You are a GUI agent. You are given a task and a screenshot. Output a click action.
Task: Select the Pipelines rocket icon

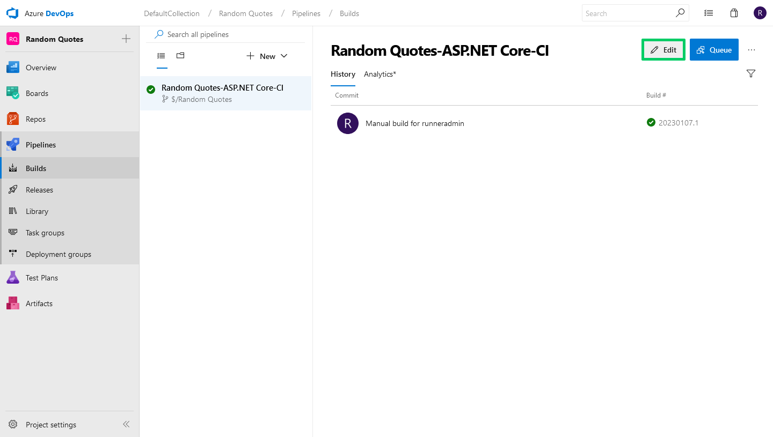click(x=13, y=145)
